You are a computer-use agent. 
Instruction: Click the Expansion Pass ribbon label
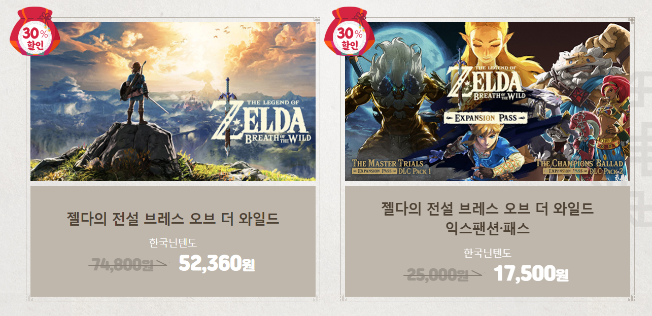(487, 118)
